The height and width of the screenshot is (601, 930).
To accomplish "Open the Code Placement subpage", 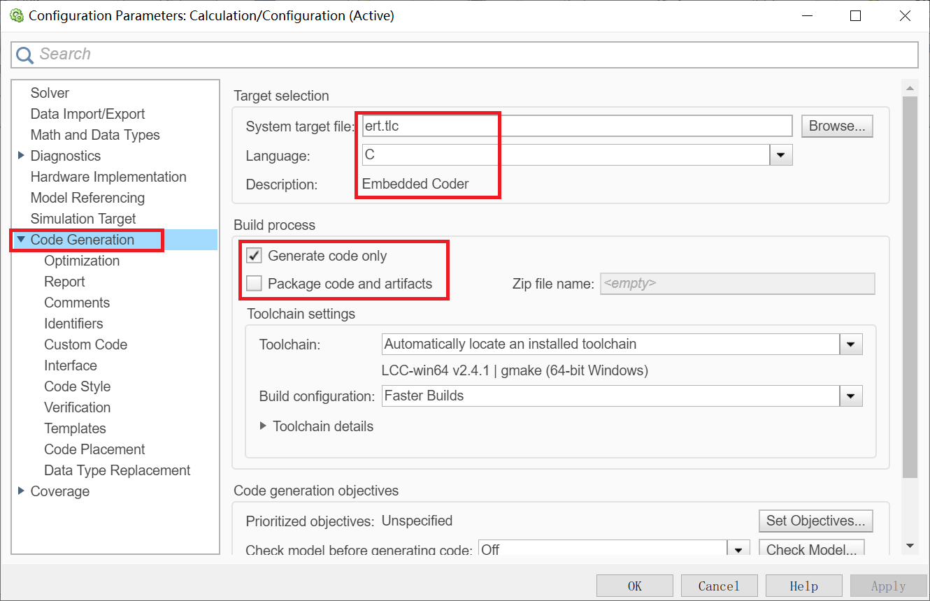I will tap(94, 449).
